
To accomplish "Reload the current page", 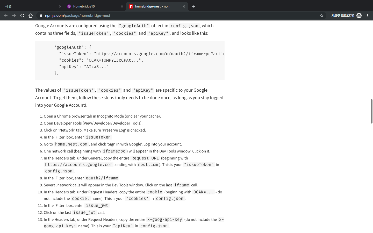I will (x=22, y=16).
